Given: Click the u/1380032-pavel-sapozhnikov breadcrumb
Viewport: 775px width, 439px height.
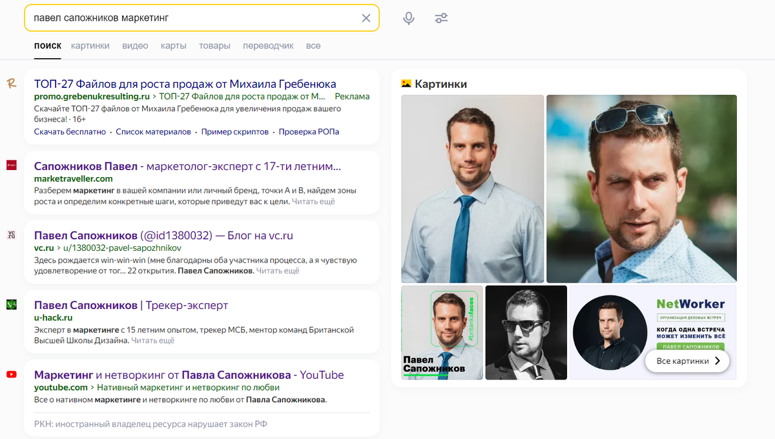Looking at the screenshot, I should click(x=122, y=248).
